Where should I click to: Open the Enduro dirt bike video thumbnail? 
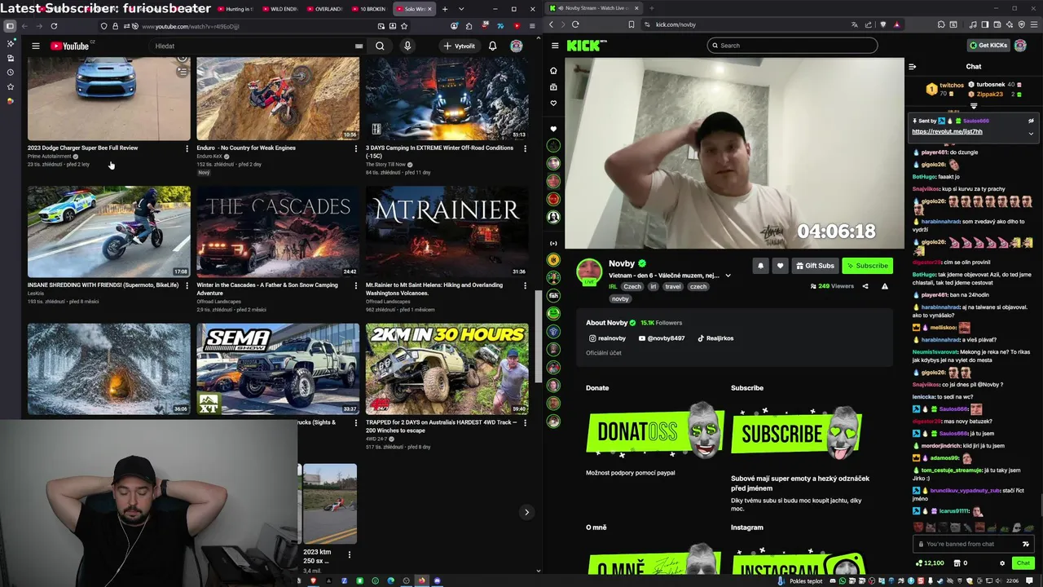point(278,98)
